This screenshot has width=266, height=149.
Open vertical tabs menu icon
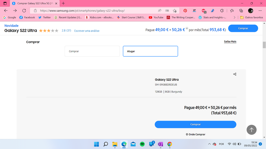[x=5, y=3]
